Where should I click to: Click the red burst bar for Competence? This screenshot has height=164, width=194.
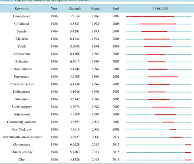point(150,16)
